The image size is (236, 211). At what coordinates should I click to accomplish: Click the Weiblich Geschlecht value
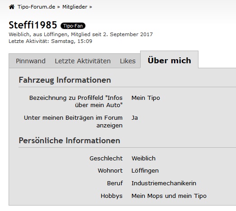pyautogui.click(x=143, y=159)
